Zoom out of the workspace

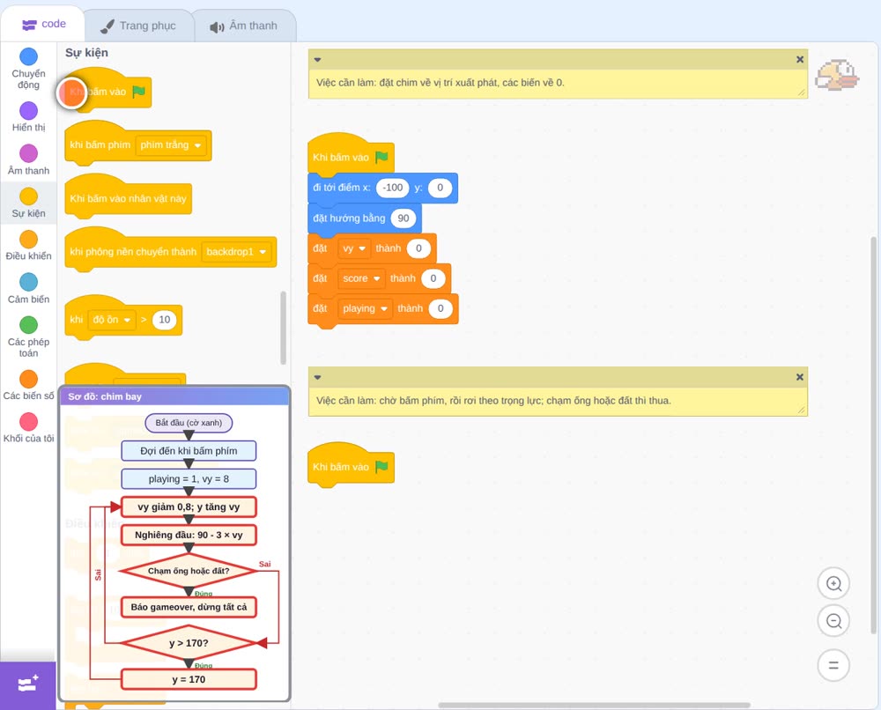833,621
